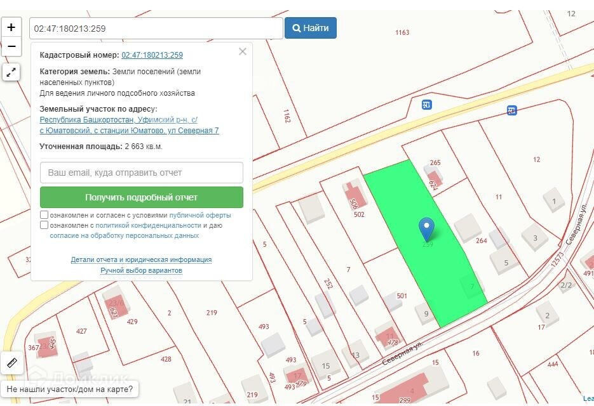Select parcel 1162 on the map
The width and height of the screenshot is (594, 406).
(x=287, y=116)
